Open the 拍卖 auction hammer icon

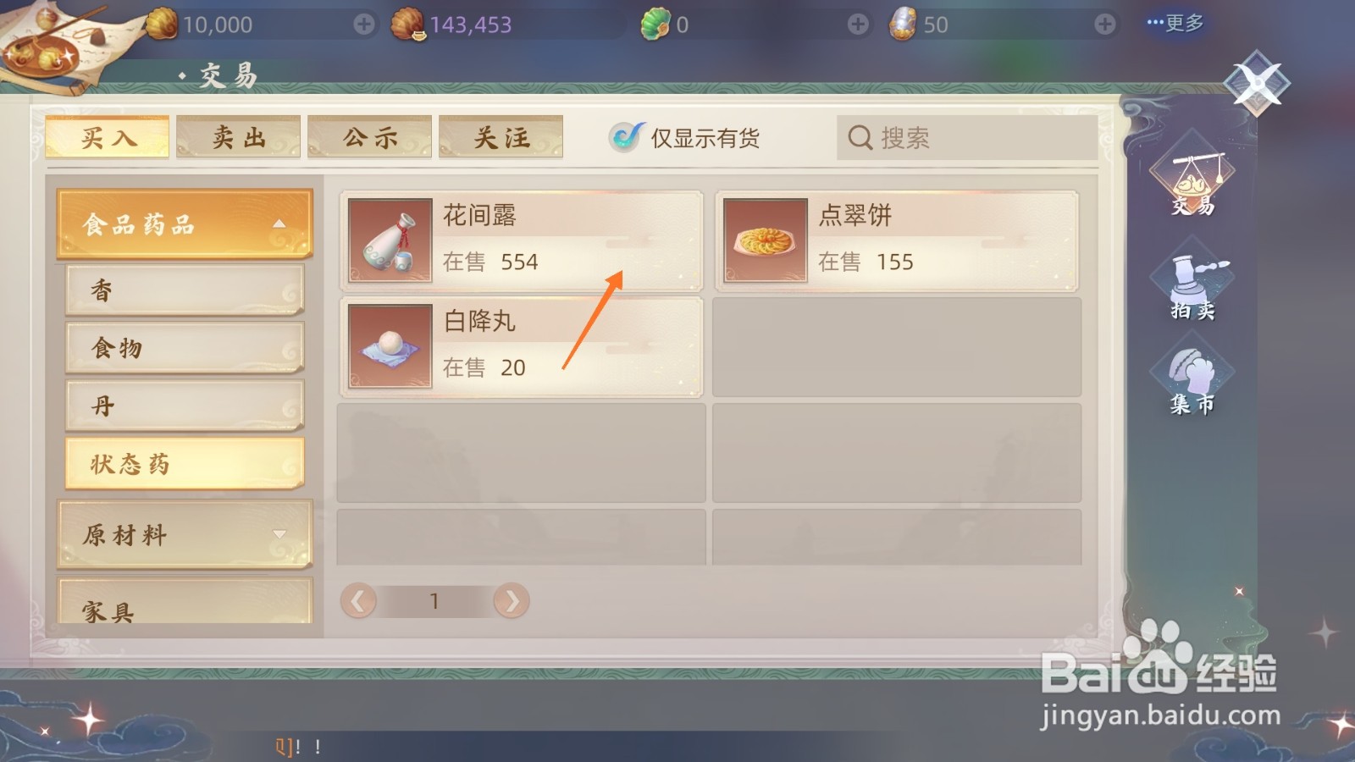[x=1192, y=286]
